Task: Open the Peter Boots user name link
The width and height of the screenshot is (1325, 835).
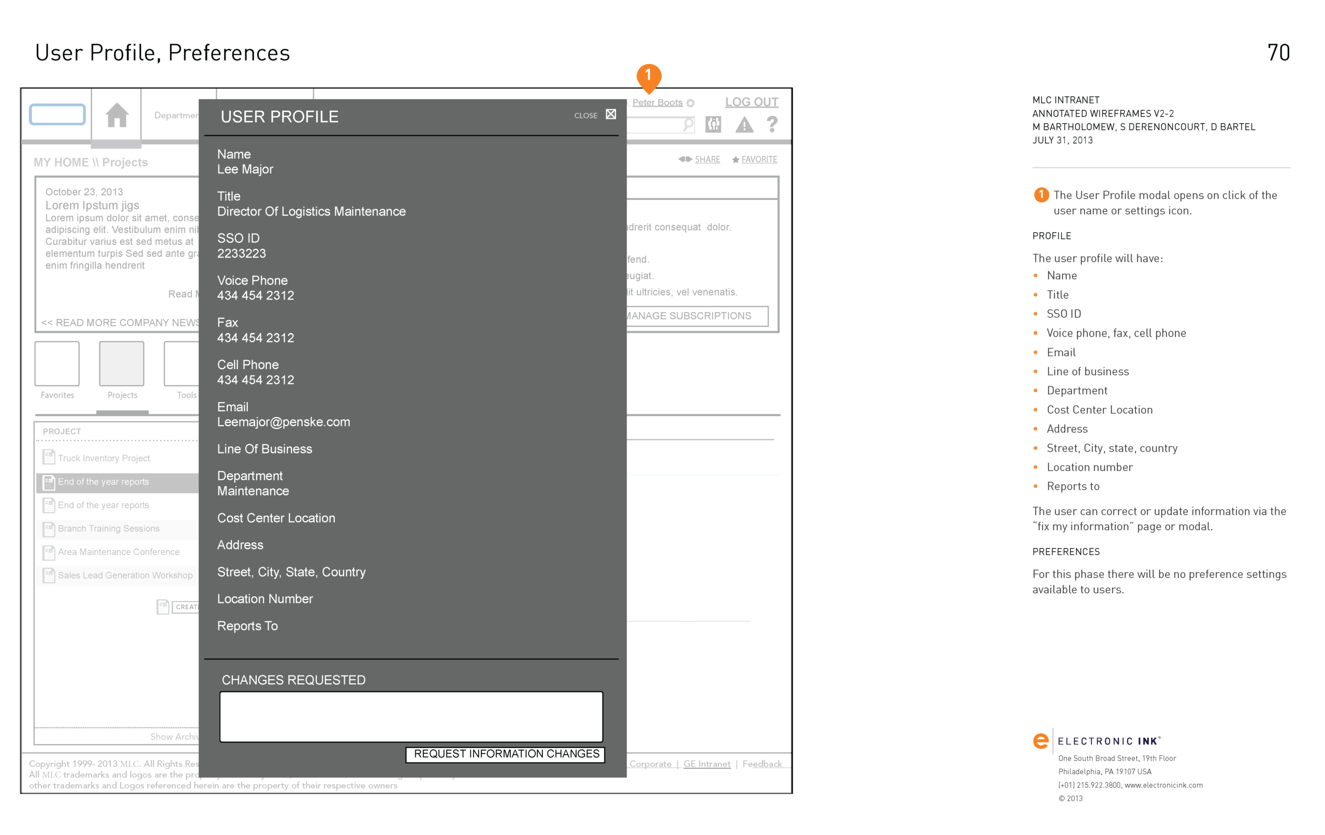Action: point(657,102)
